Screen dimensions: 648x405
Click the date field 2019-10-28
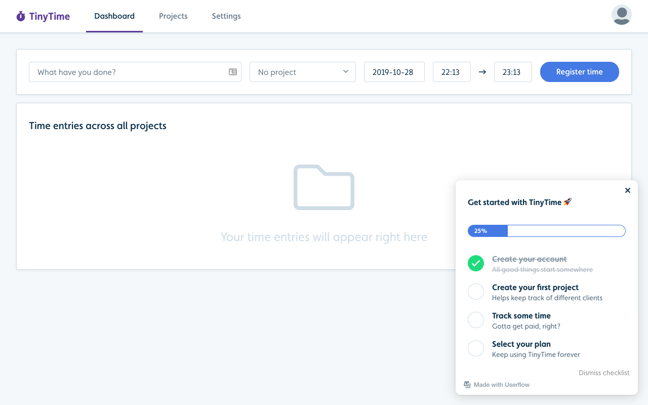(x=394, y=72)
